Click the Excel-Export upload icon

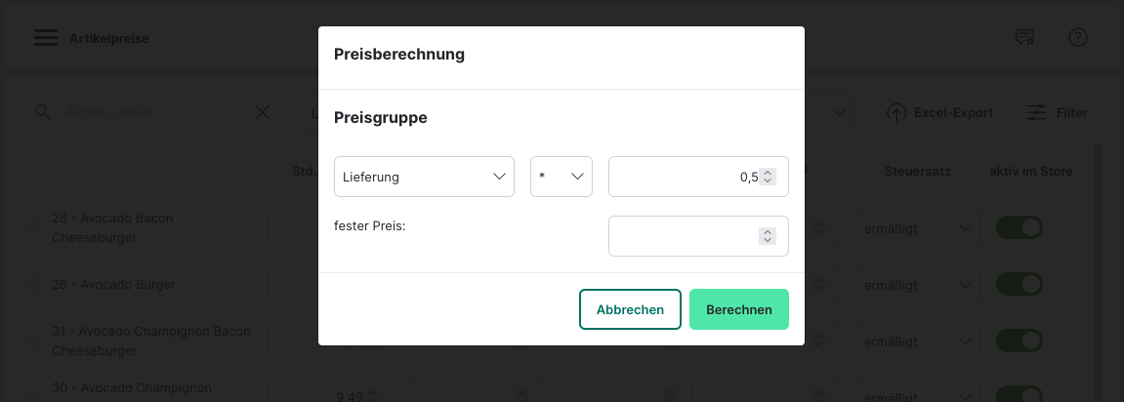896,112
